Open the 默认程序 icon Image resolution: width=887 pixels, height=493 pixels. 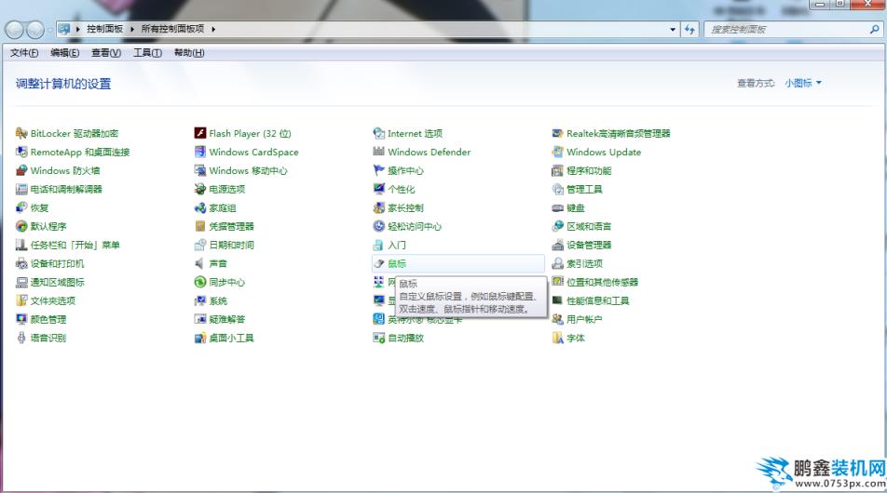pos(21,226)
